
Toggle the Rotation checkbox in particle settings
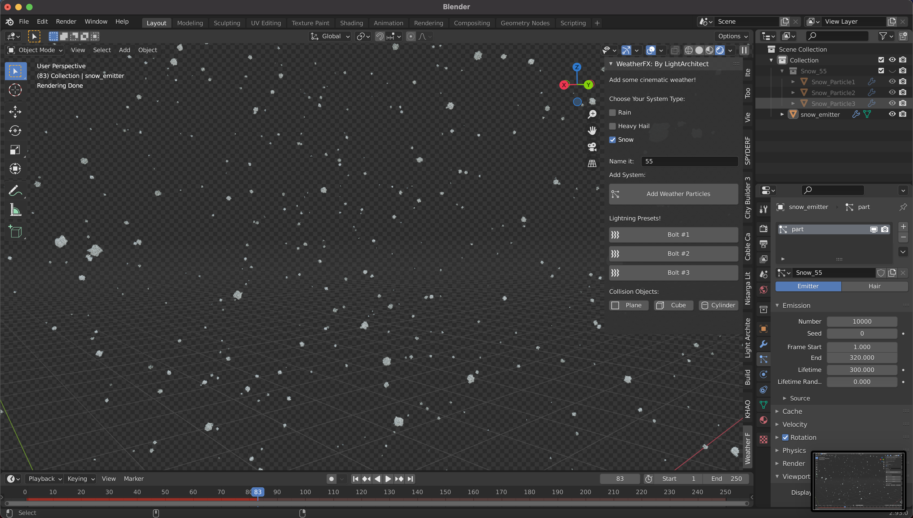coord(785,437)
